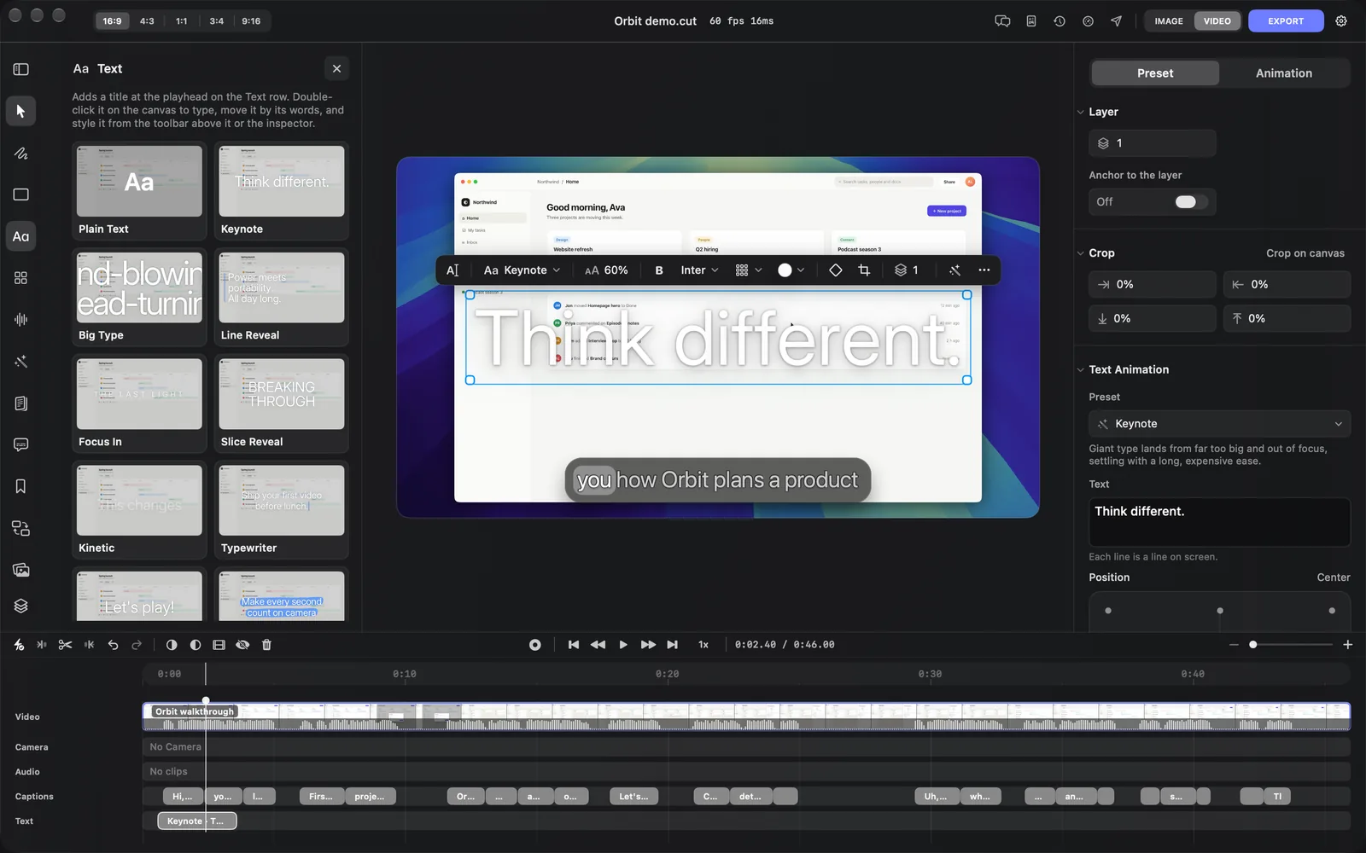
Task: Zoom in timeline with plus button
Action: coord(1347,645)
